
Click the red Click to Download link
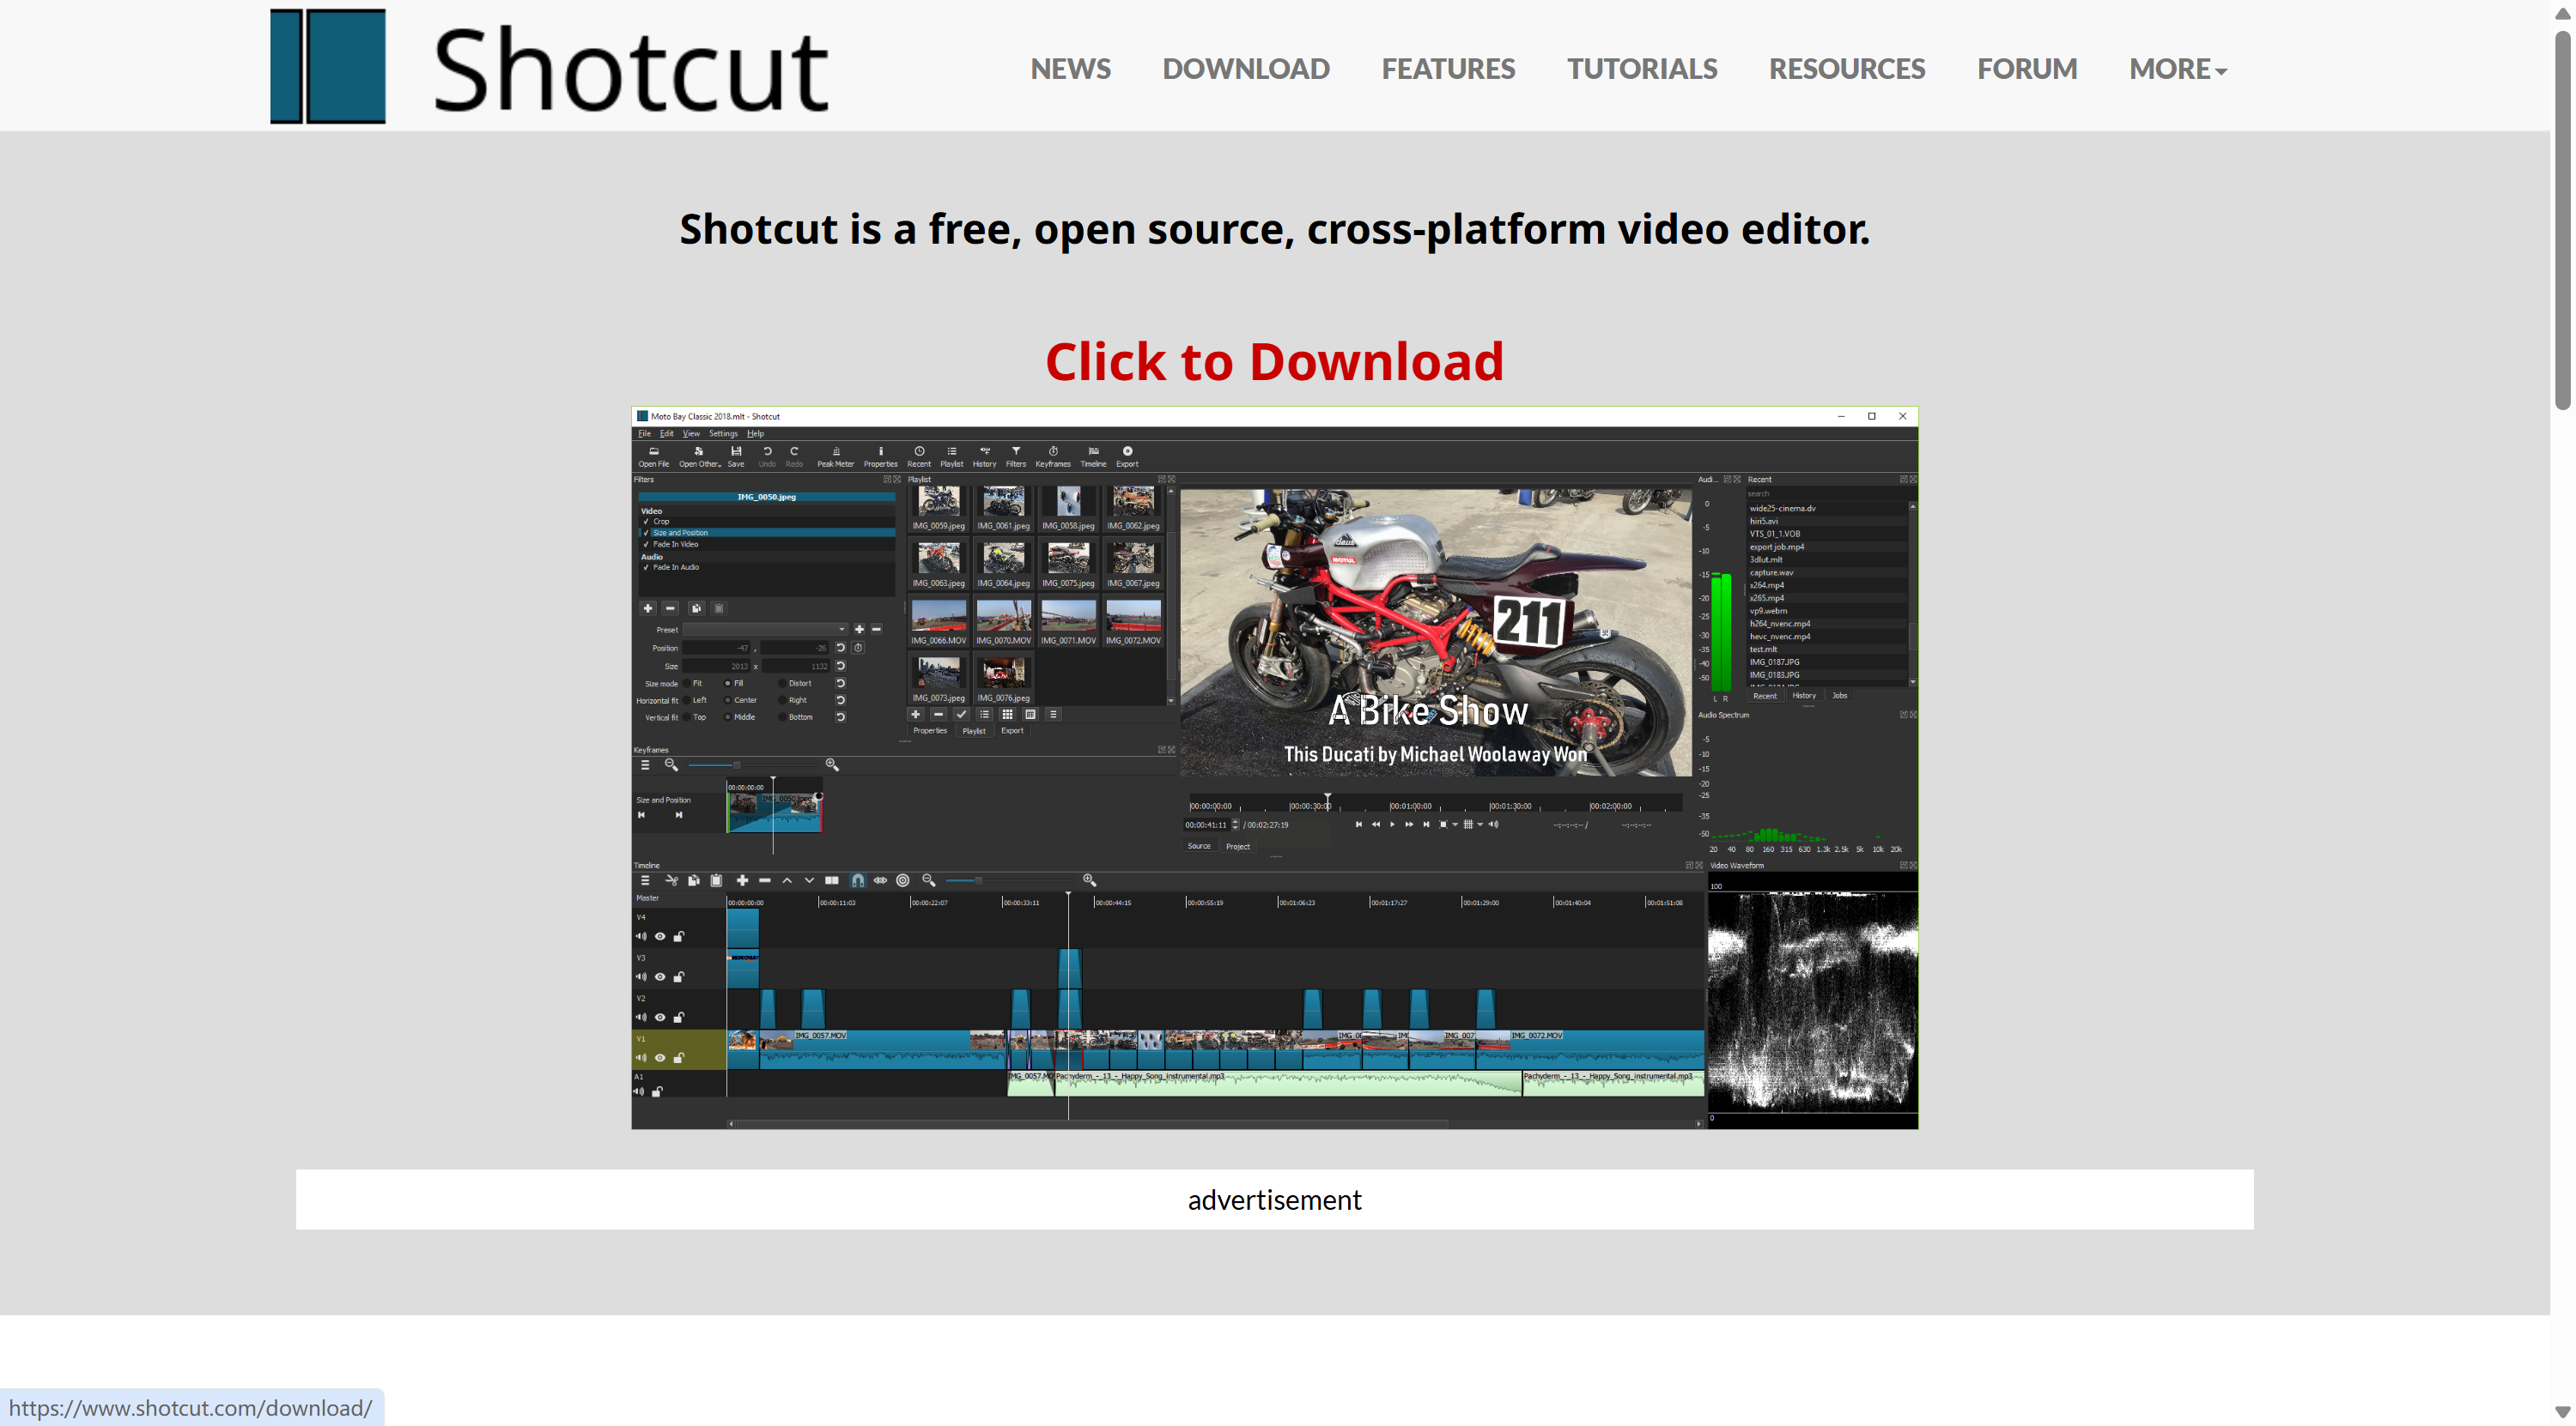[x=1274, y=360]
